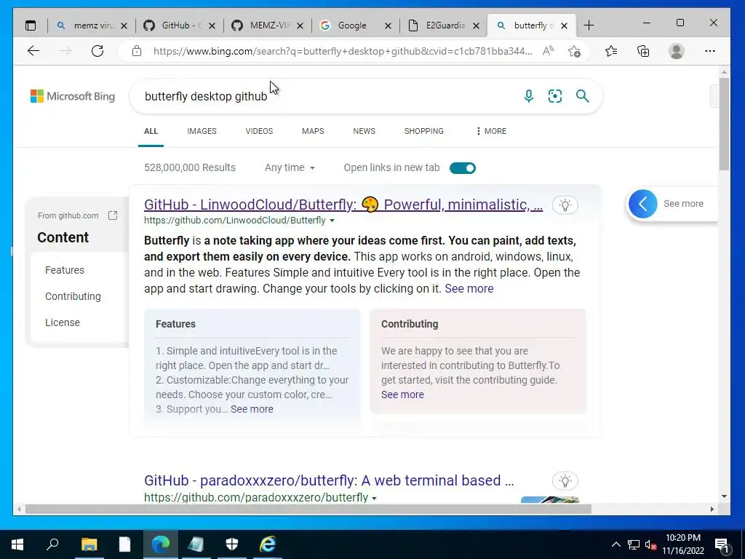The height and width of the screenshot is (559, 745).
Task: Click the horizontal page scrollbar
Action: [308, 509]
